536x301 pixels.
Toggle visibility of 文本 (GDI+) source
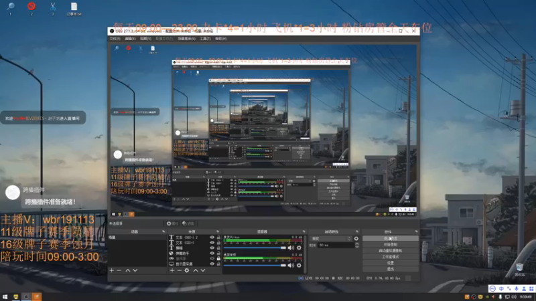212,243
